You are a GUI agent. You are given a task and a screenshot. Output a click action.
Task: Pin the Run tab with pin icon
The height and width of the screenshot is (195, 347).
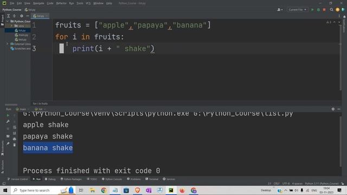coord(8,144)
